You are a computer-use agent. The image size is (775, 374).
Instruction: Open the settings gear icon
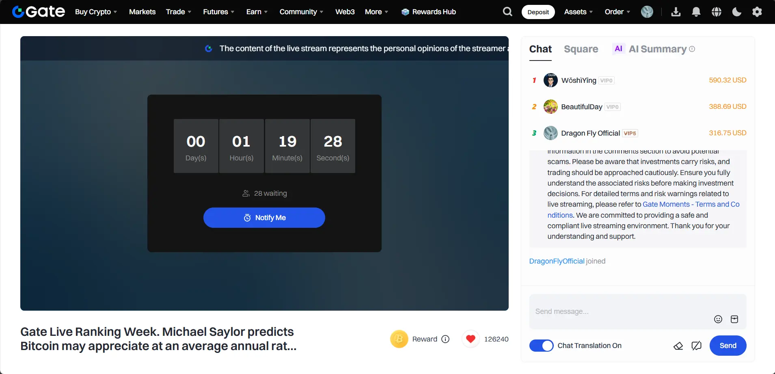pos(757,12)
